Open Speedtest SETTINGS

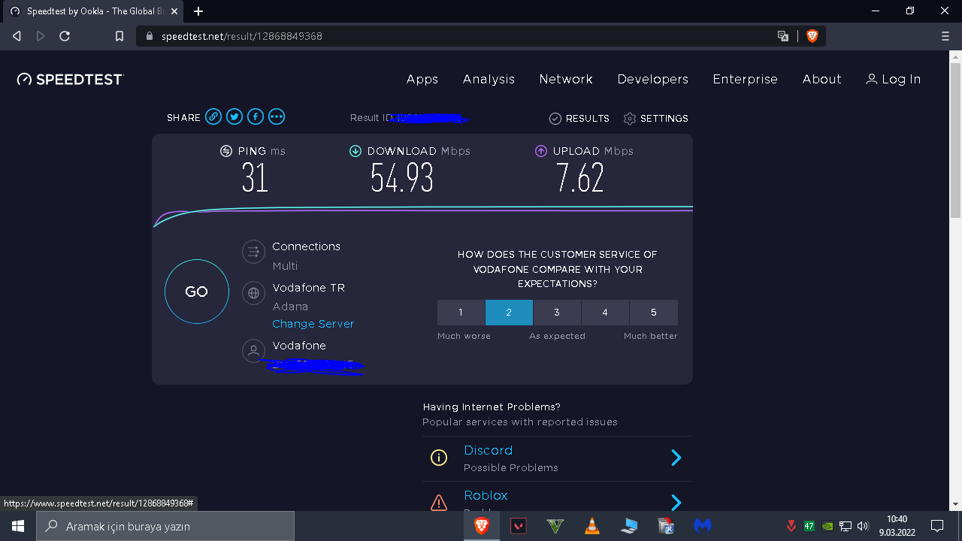click(x=656, y=118)
